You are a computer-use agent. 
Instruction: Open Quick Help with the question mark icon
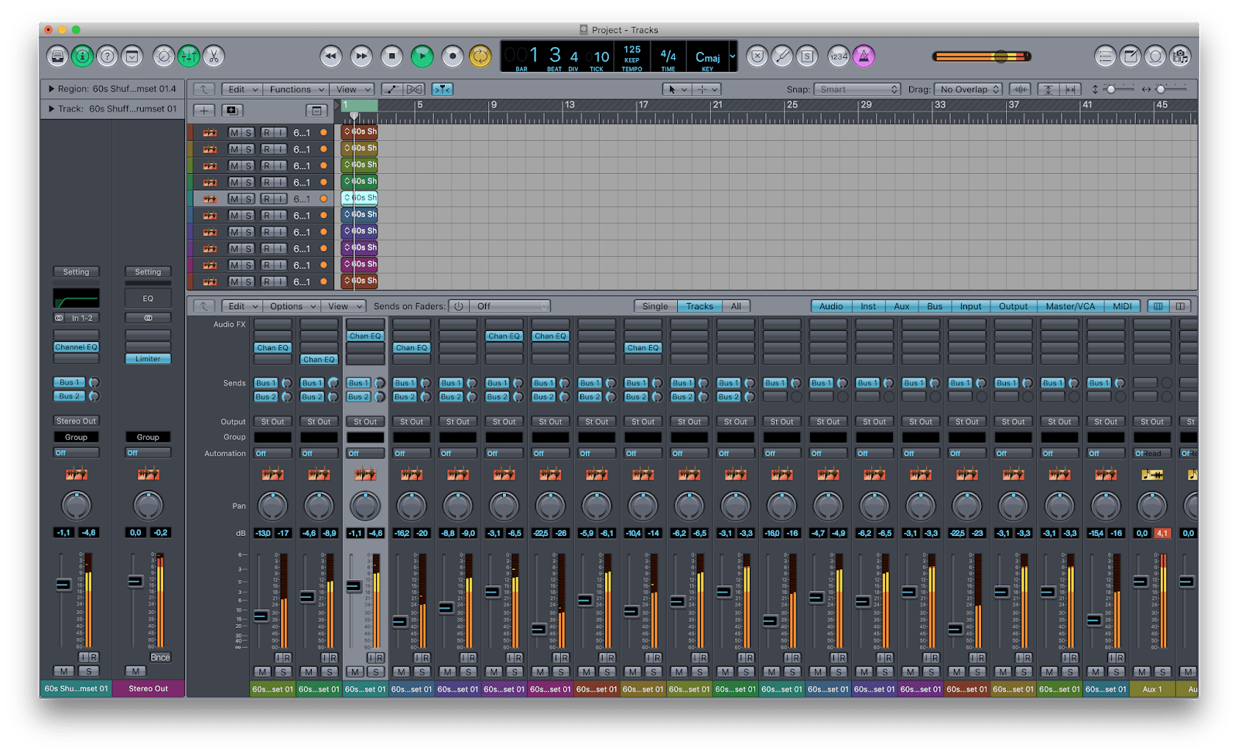point(108,56)
